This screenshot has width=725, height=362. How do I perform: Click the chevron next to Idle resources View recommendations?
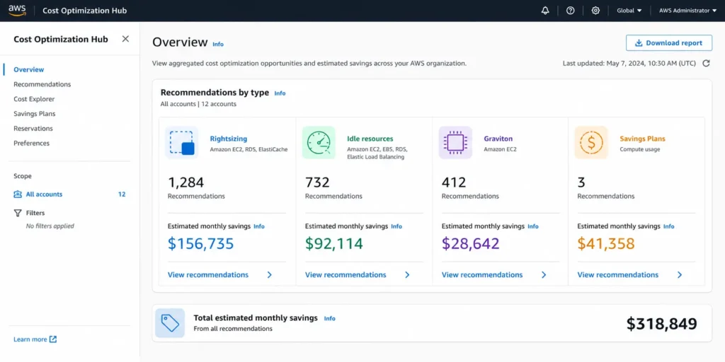(407, 275)
